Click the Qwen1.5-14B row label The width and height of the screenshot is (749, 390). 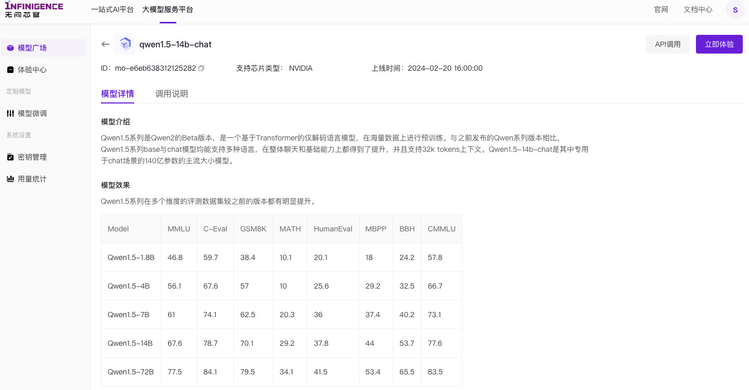tap(130, 343)
